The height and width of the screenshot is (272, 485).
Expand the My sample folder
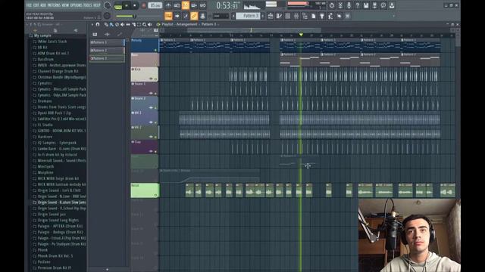pos(43,36)
